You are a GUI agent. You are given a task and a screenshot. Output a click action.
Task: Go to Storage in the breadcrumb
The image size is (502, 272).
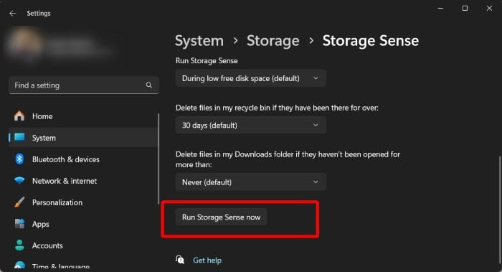tap(273, 41)
